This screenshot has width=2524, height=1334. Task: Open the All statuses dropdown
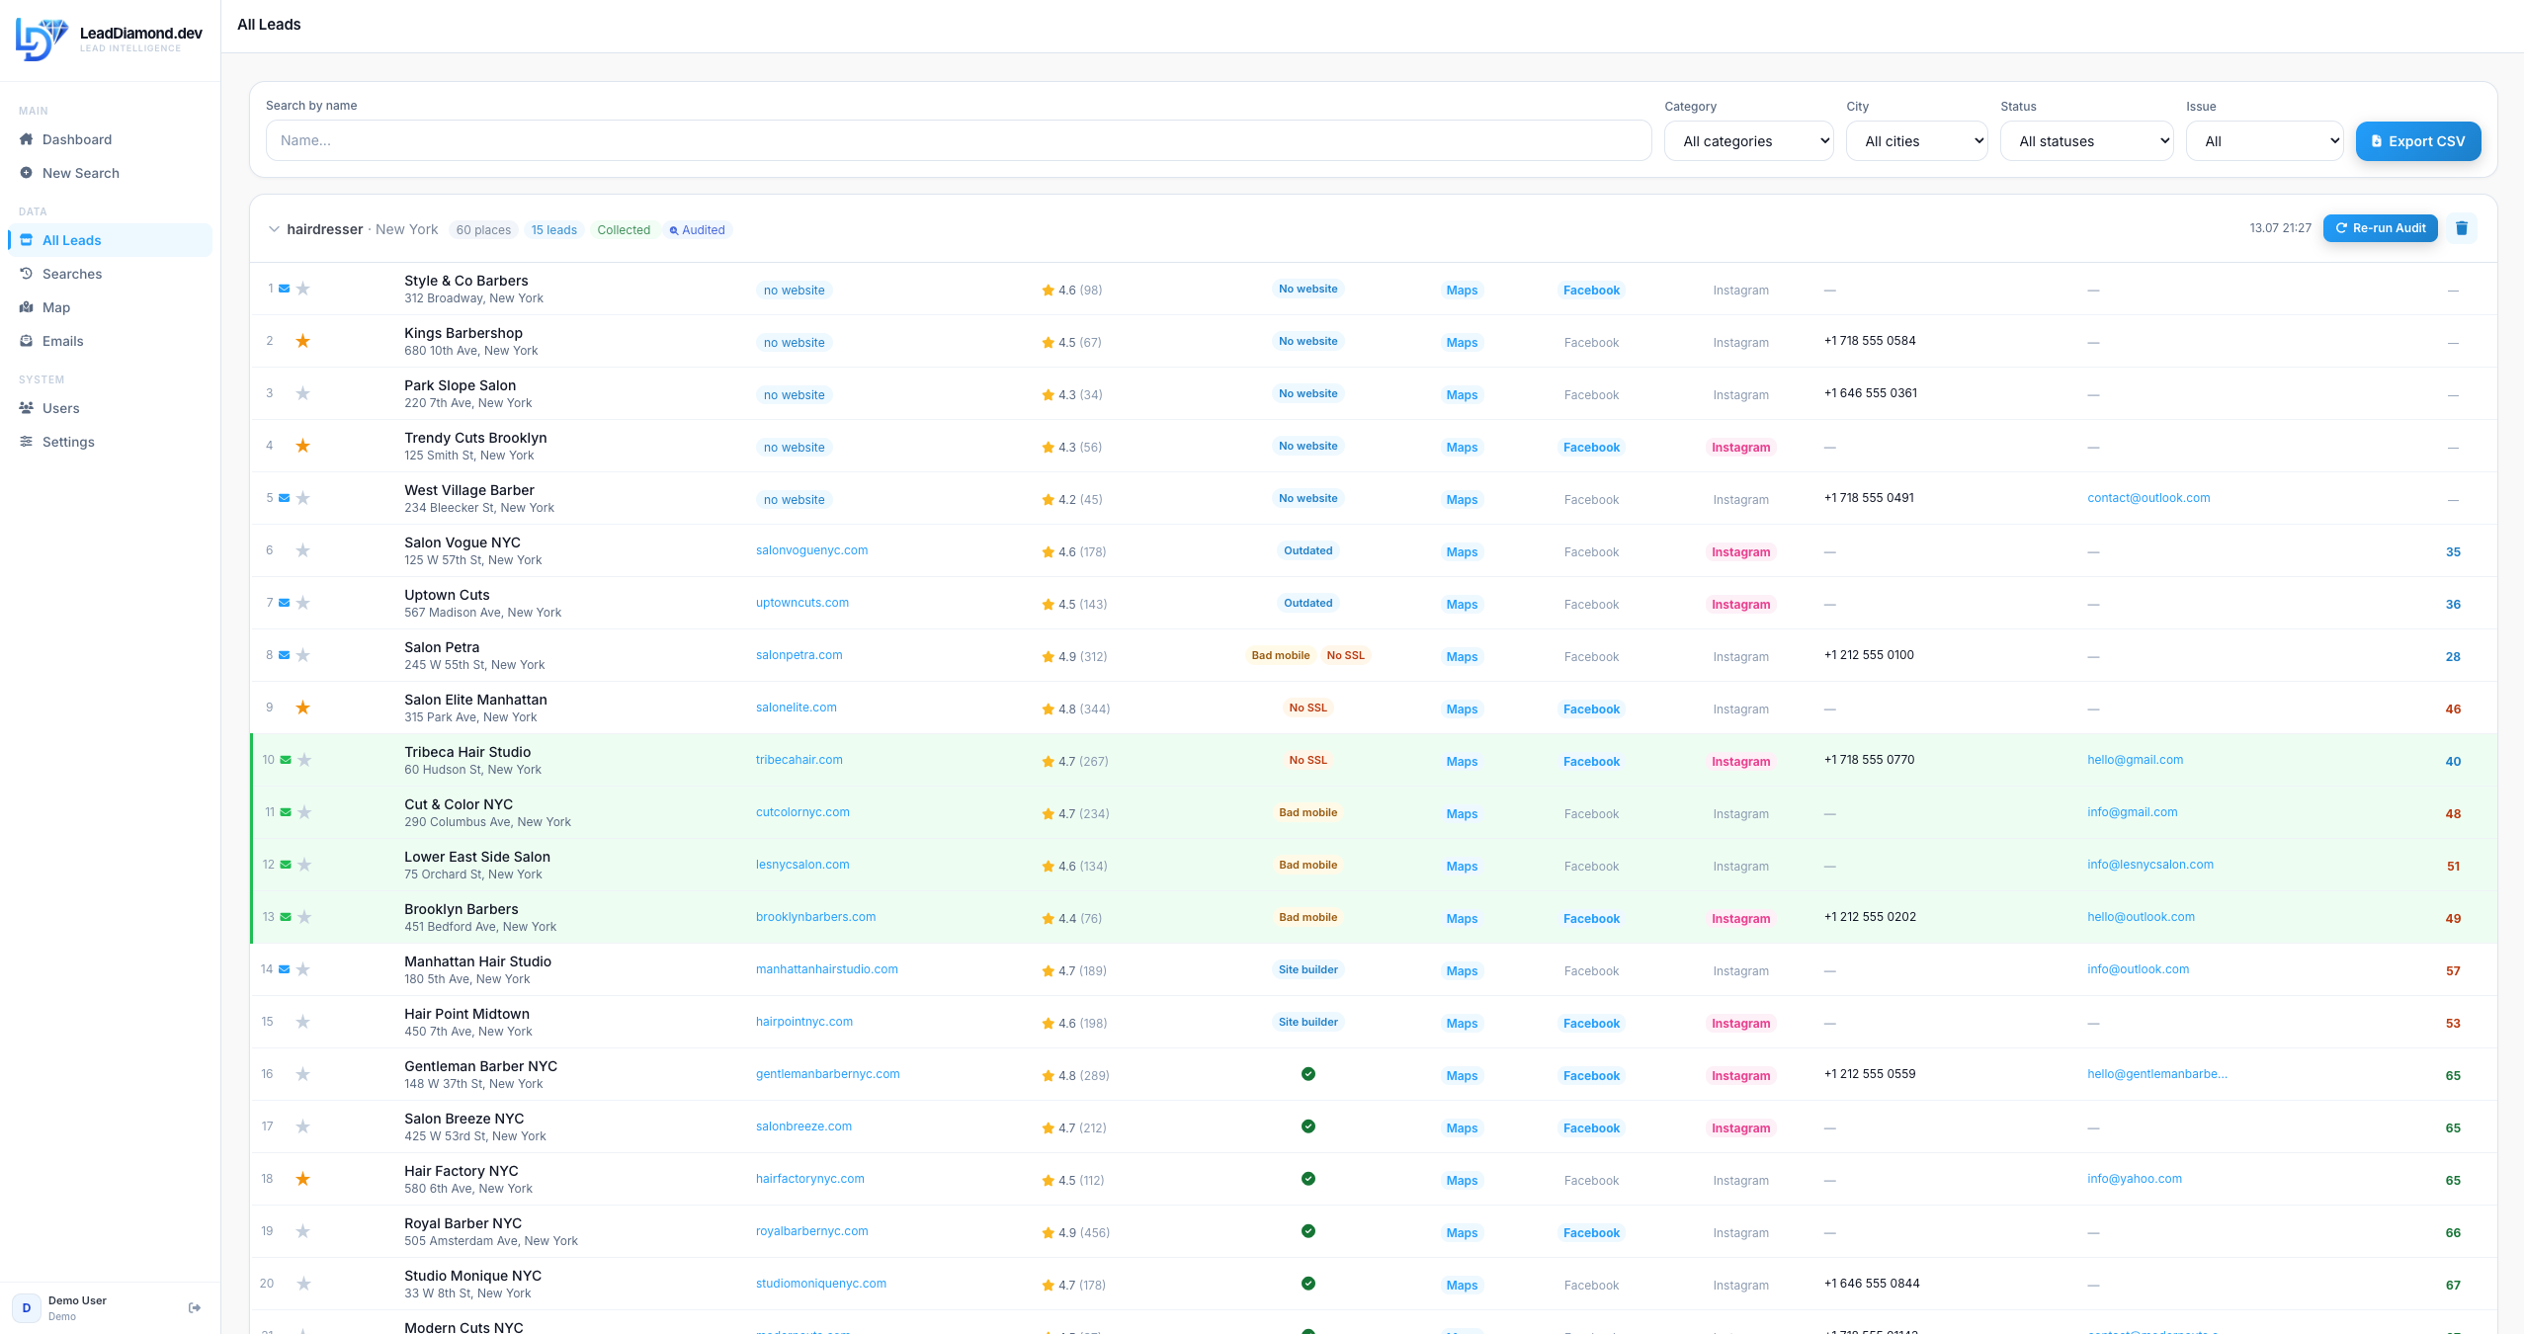(x=2086, y=141)
